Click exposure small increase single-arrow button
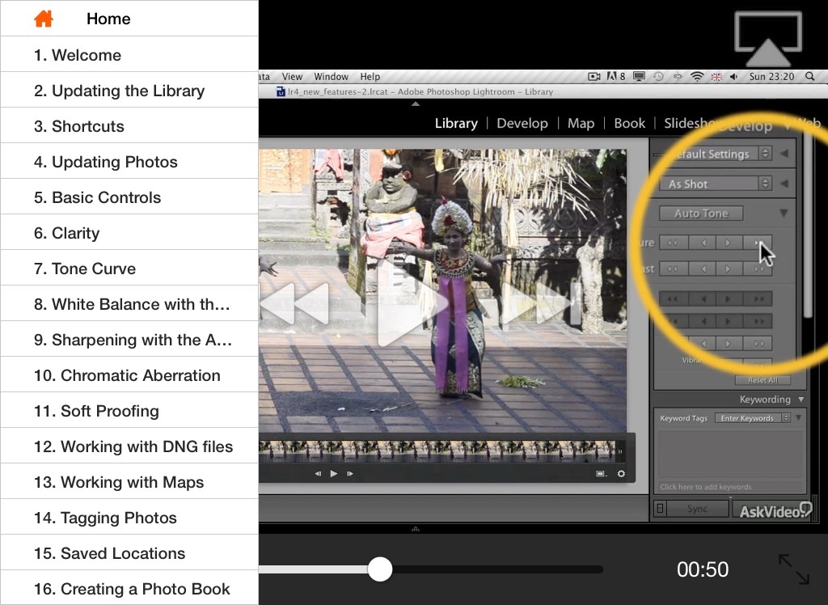 pos(729,243)
